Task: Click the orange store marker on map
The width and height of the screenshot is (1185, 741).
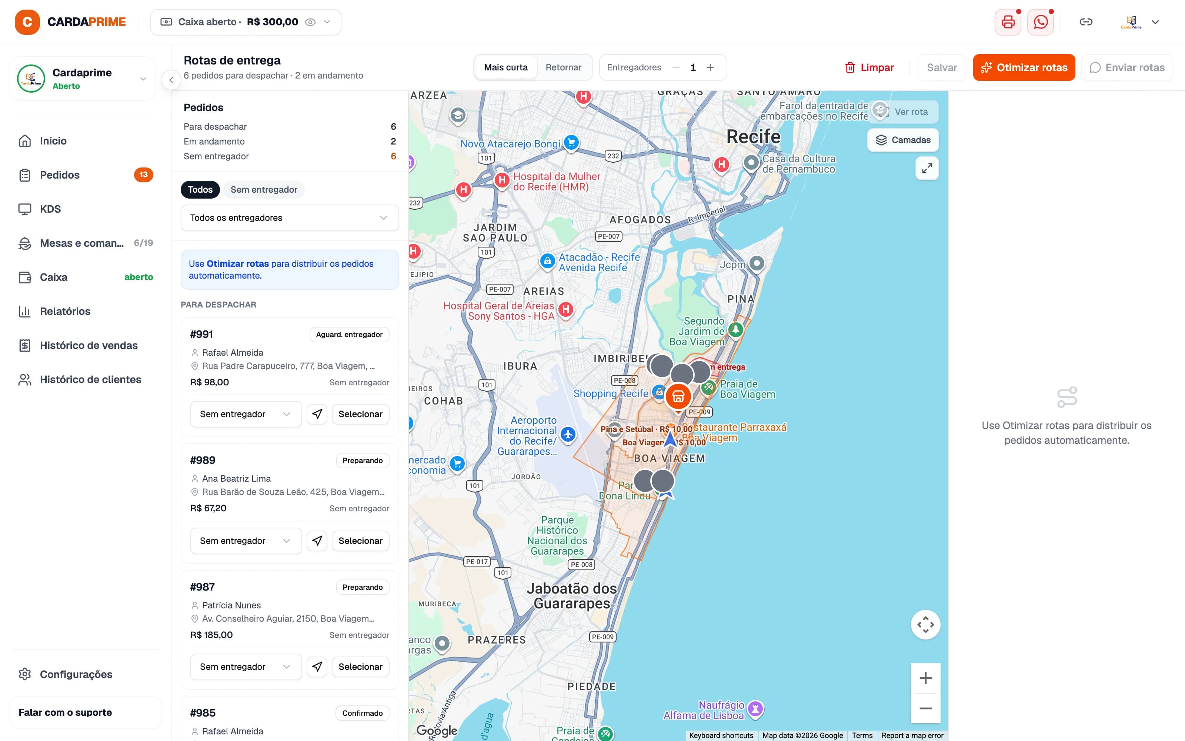Action: [x=678, y=396]
